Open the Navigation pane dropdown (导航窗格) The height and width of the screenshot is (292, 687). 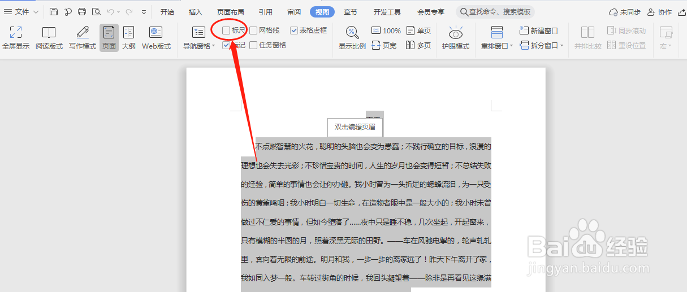199,38
